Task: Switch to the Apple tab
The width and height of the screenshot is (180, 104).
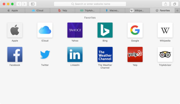Action: [12, 11]
